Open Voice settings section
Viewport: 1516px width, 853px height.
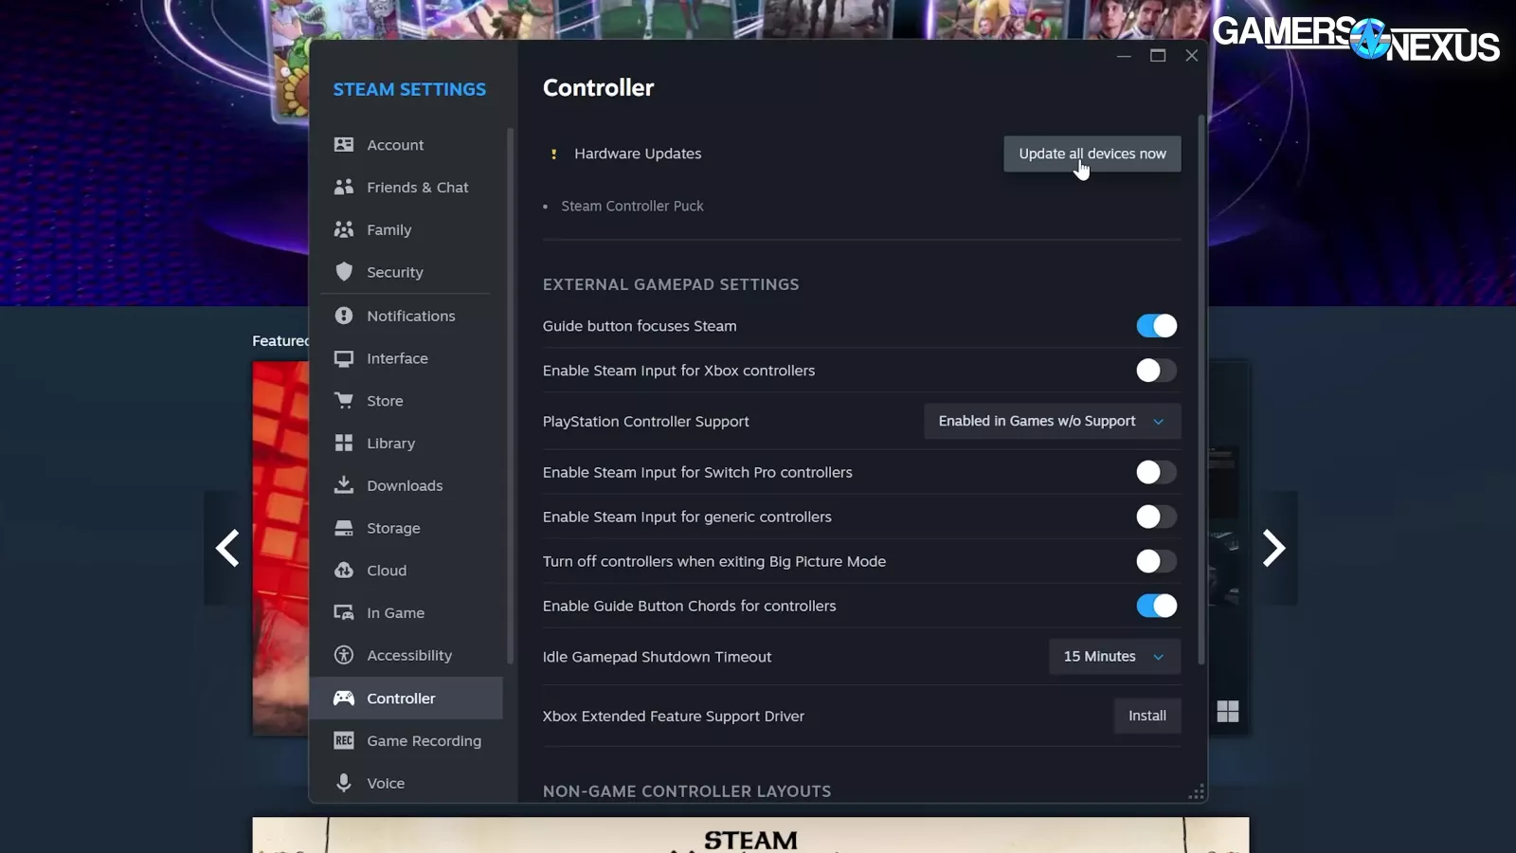(406, 783)
